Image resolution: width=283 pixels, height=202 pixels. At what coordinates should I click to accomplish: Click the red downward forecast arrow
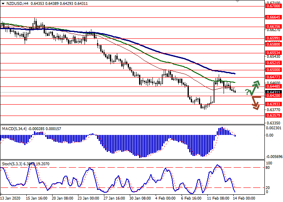[255, 103]
